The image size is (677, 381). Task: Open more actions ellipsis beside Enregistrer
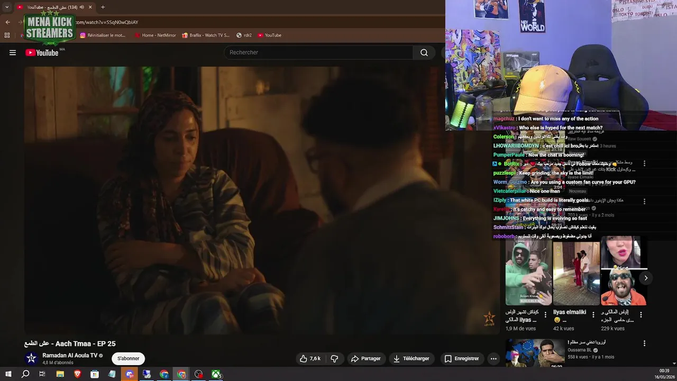493,359
